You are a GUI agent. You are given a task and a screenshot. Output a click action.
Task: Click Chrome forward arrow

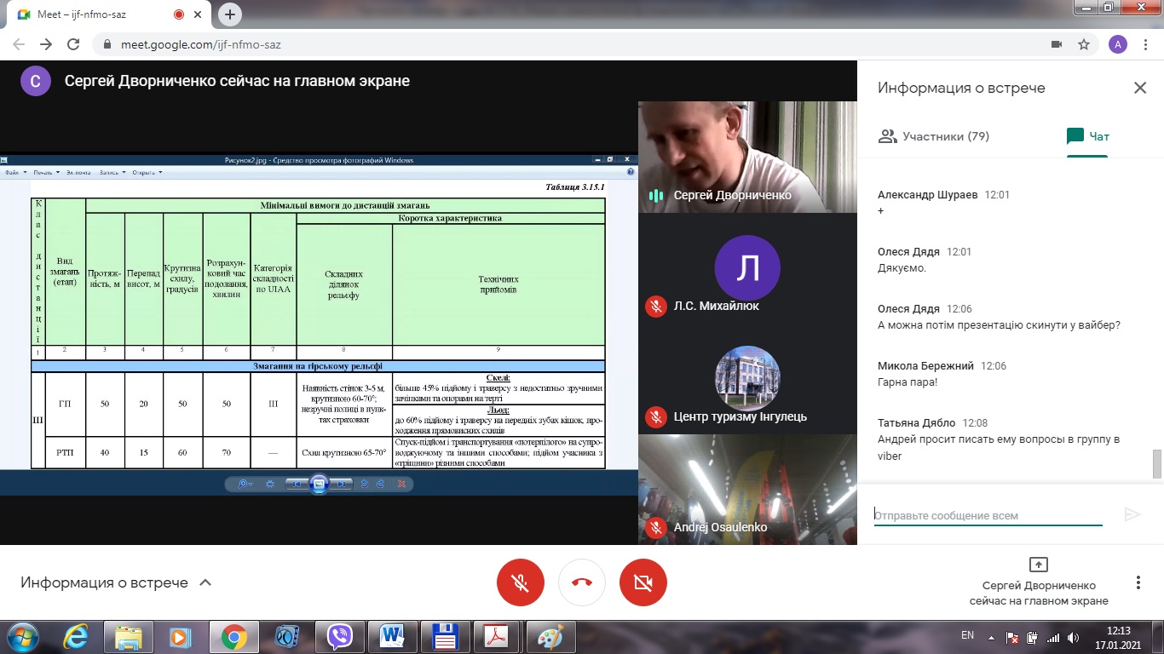click(46, 44)
